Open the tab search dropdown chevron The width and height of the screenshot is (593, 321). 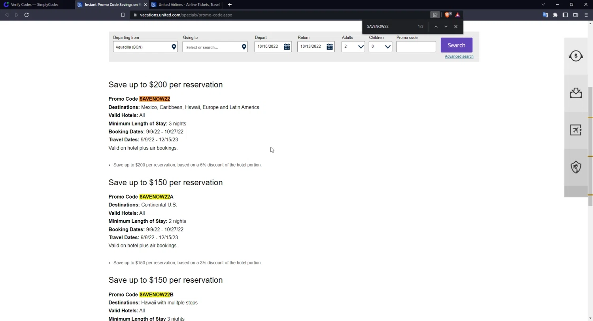click(x=543, y=5)
